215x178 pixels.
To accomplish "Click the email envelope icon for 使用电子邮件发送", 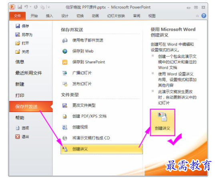I will 65,40.
